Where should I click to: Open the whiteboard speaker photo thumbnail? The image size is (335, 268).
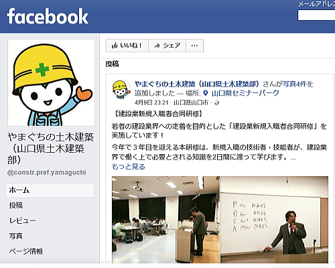[x=275, y=220]
